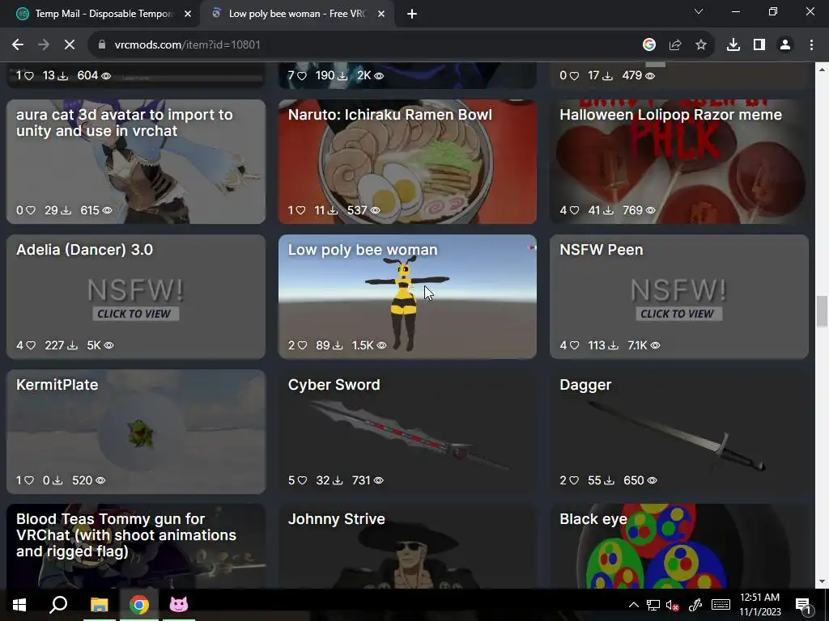Open the Windows Start menu
The image size is (829, 621).
coord(19,605)
